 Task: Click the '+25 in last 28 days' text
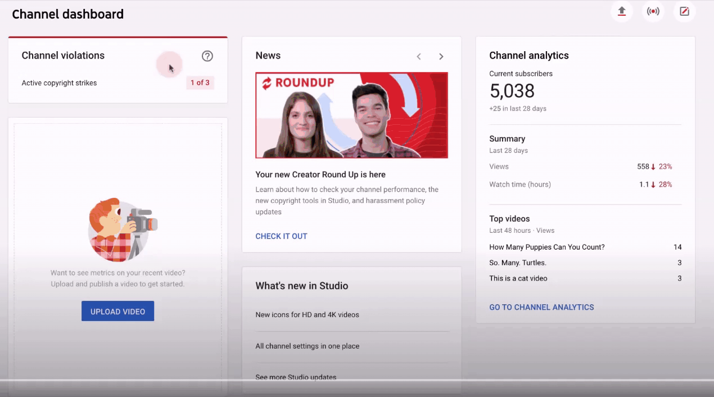pos(518,109)
